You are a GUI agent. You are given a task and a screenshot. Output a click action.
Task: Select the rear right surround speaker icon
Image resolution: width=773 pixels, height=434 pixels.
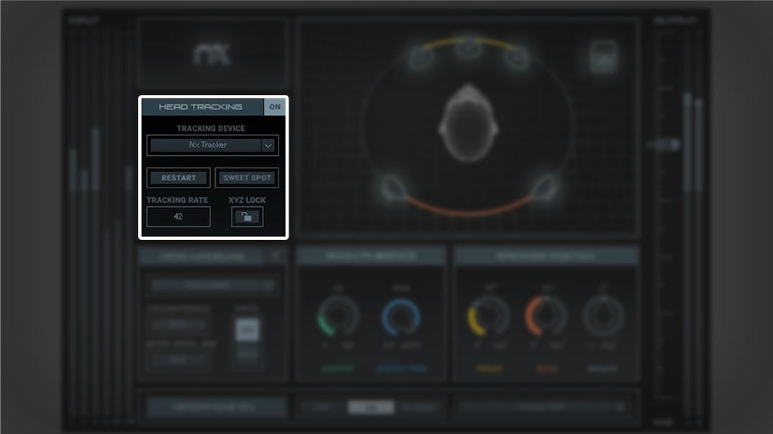(x=545, y=187)
